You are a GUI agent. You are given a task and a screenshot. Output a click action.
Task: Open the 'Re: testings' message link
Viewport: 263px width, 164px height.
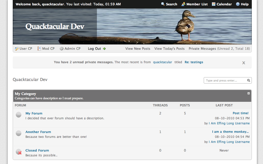[194, 62]
